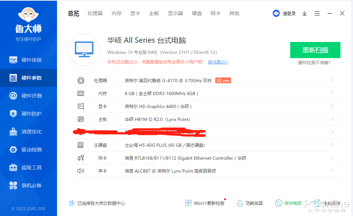Click the 前往跑分> link
This screenshot has height=216, width=353.
218,62
